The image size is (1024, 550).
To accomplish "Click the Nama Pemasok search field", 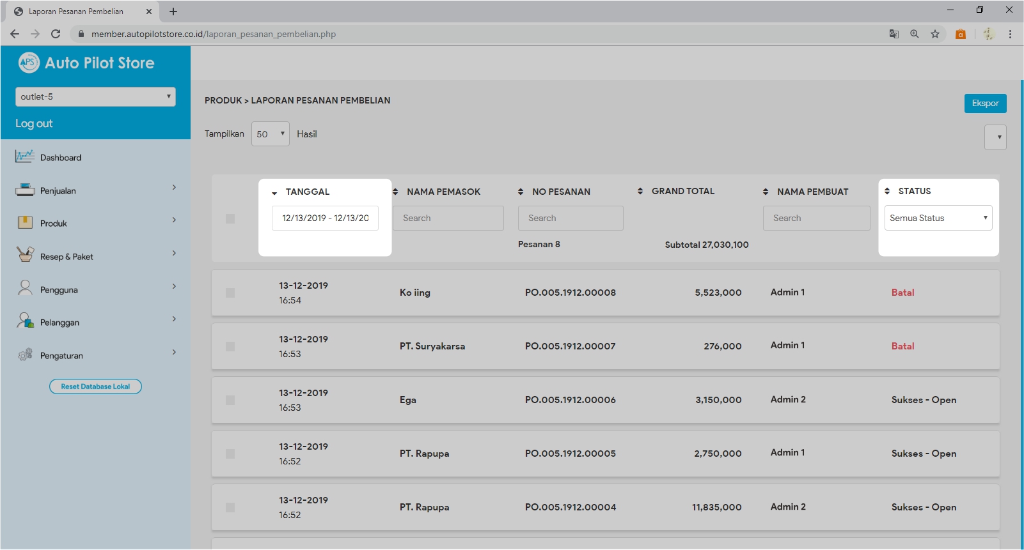I will [448, 218].
